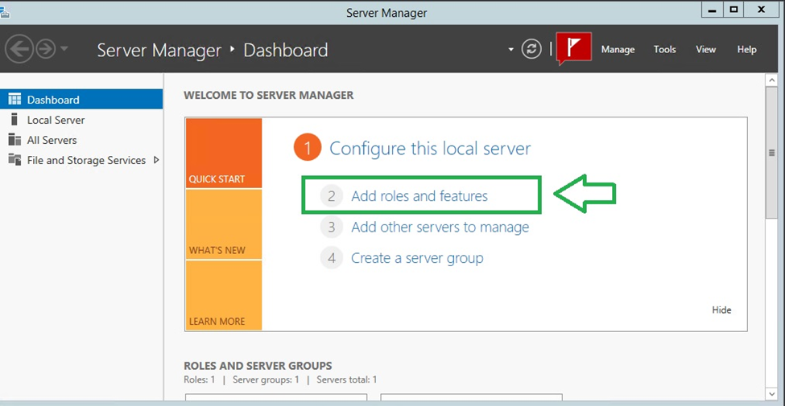Select Local Server in the sidebar
This screenshot has width=785, height=406.
81,120
